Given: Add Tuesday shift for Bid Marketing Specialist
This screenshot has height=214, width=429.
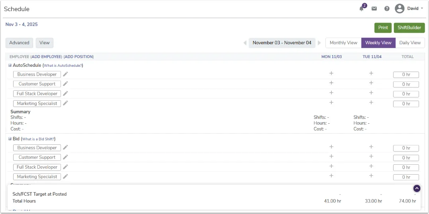Looking at the screenshot, I should point(371,176).
